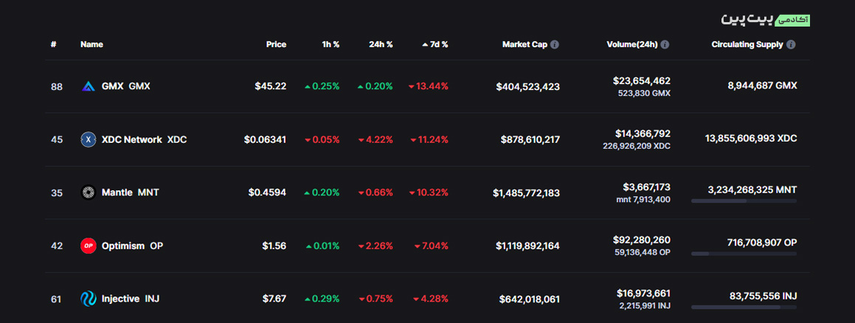Open the Circulating Supply info icon
Viewport: 855px width, 323px height.
[791, 44]
